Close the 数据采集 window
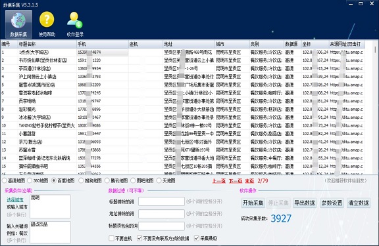Image resolution: width=379 pixels, height=246 pixels. (372, 4)
